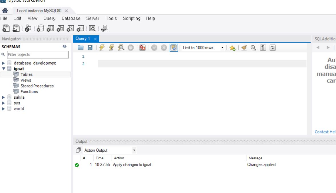Viewport: 336px width, 193px height.
Task: Click the home screen icon
Action: click(x=5, y=10)
